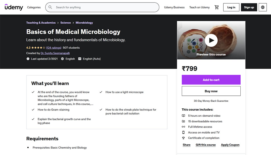The image size is (271, 155).
Task: Click the Udemy logo
Action: coord(14,7)
